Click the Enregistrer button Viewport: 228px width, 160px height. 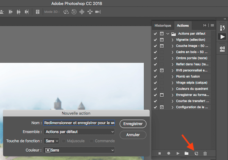pyautogui.click(x=133, y=124)
